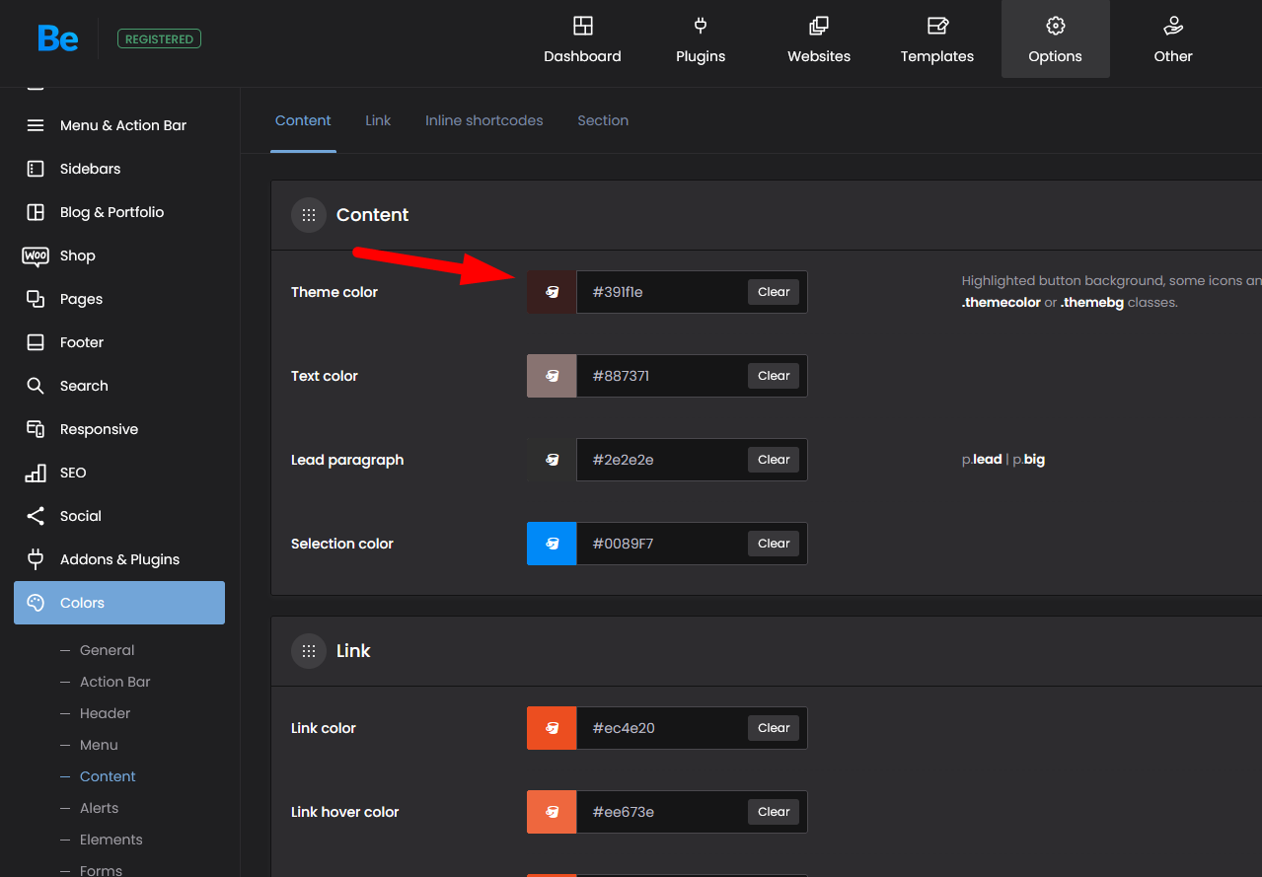Open the Theme color swatch picker
This screenshot has width=1262, height=877.
coord(552,292)
